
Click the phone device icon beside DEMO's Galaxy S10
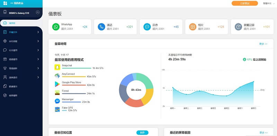coord(5,12)
